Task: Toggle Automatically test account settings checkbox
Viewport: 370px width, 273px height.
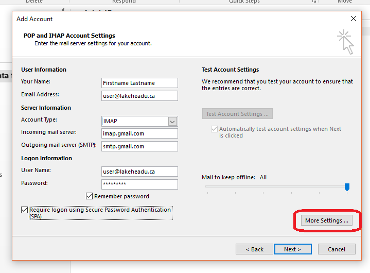Action: [214, 129]
